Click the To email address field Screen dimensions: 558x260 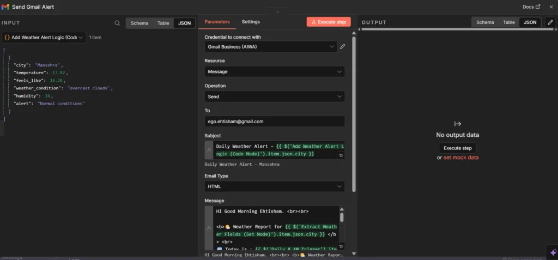274,122
